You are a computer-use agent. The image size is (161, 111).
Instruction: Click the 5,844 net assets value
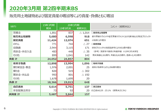click(x=69, y=94)
